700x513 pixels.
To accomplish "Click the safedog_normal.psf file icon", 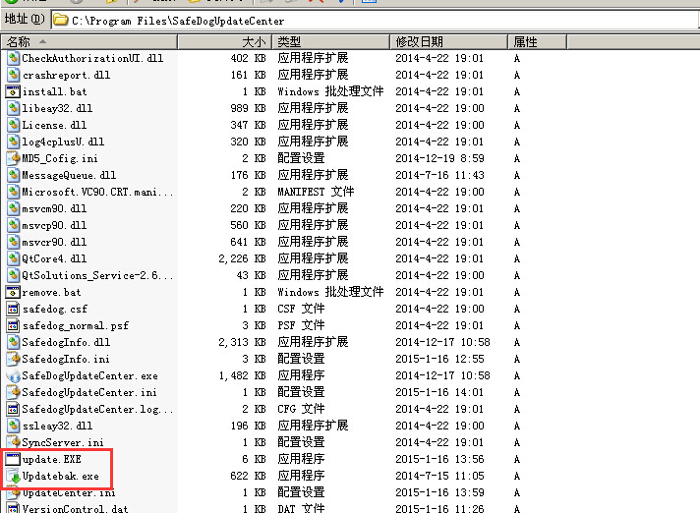I will pos(14,325).
